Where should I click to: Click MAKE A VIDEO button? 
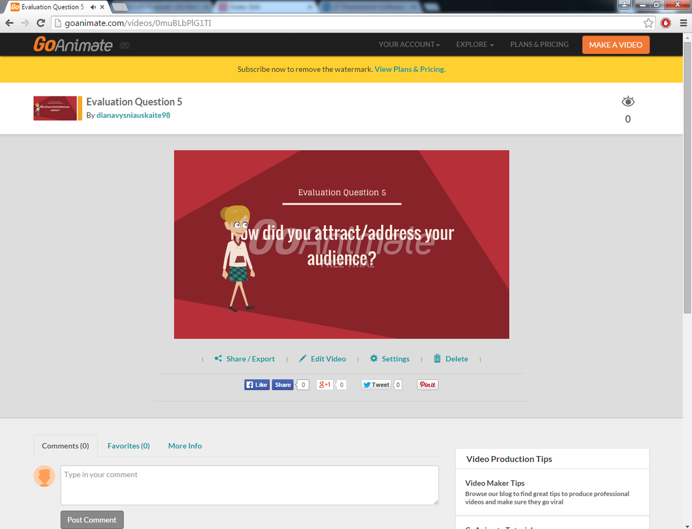pos(616,45)
